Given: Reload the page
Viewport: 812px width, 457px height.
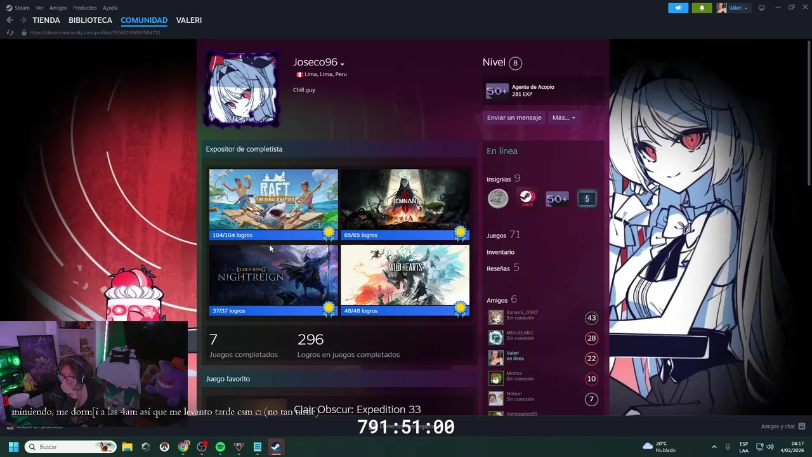Looking at the screenshot, I should click(10, 32).
